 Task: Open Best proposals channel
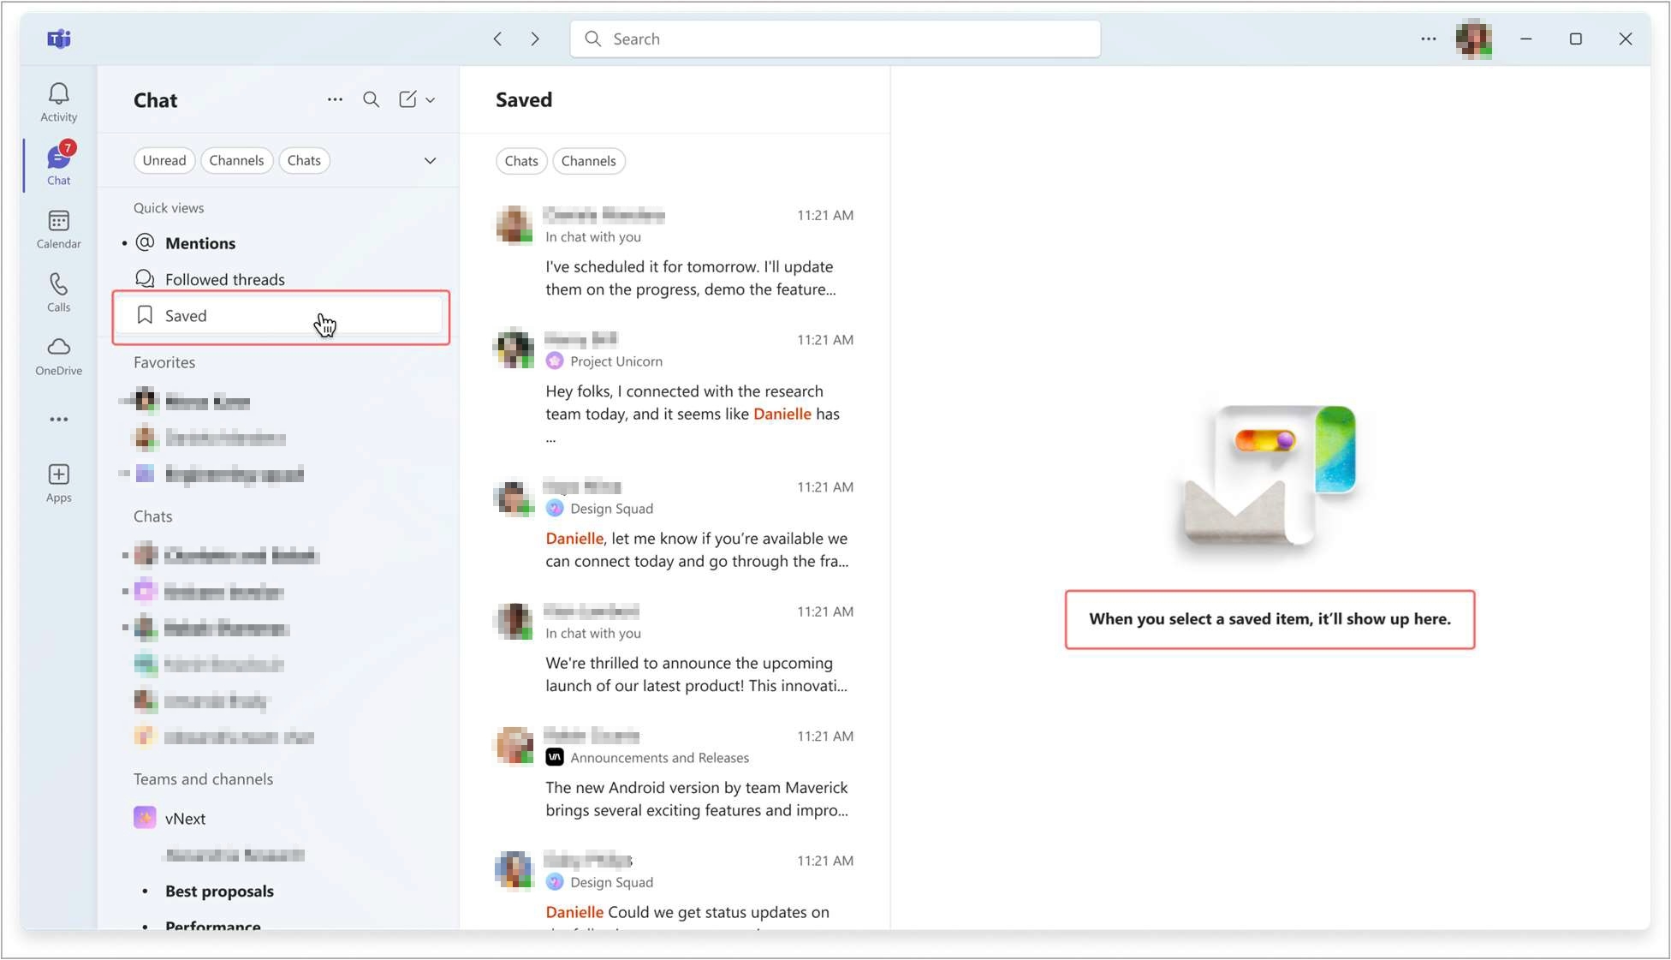[219, 891]
